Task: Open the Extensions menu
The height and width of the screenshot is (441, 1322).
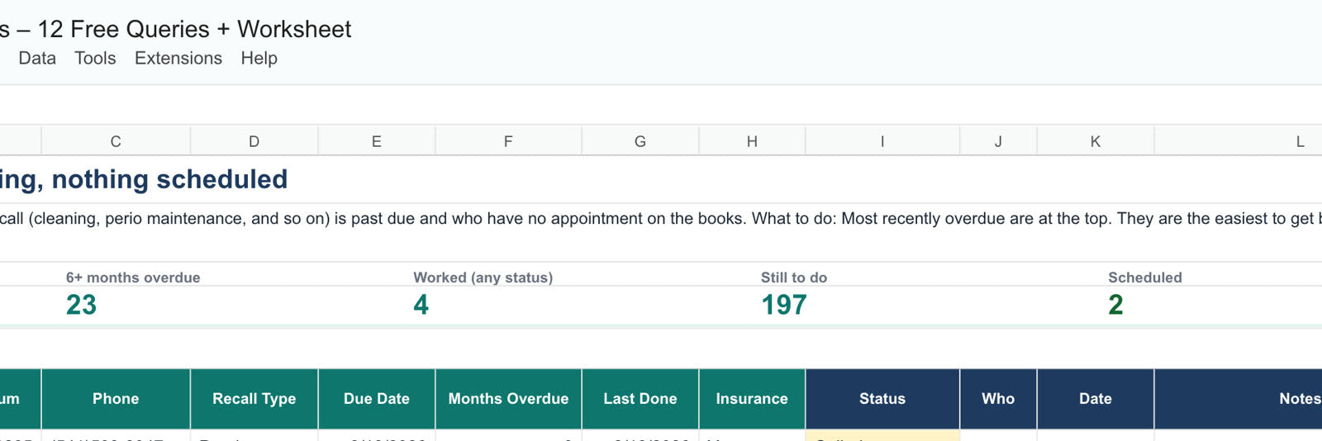Action: coord(178,59)
